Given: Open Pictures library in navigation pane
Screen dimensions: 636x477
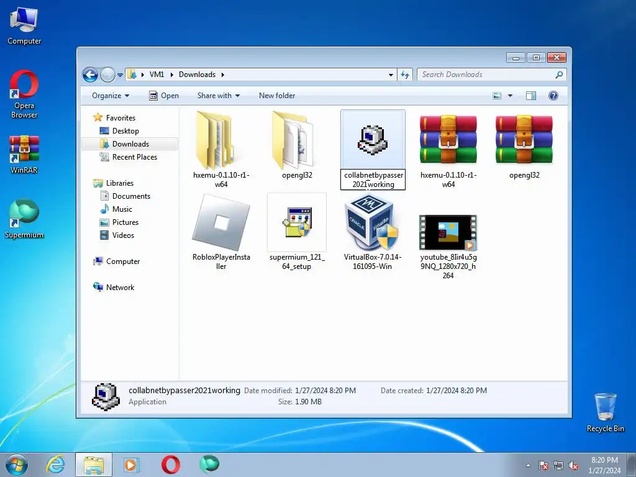Looking at the screenshot, I should pos(125,222).
